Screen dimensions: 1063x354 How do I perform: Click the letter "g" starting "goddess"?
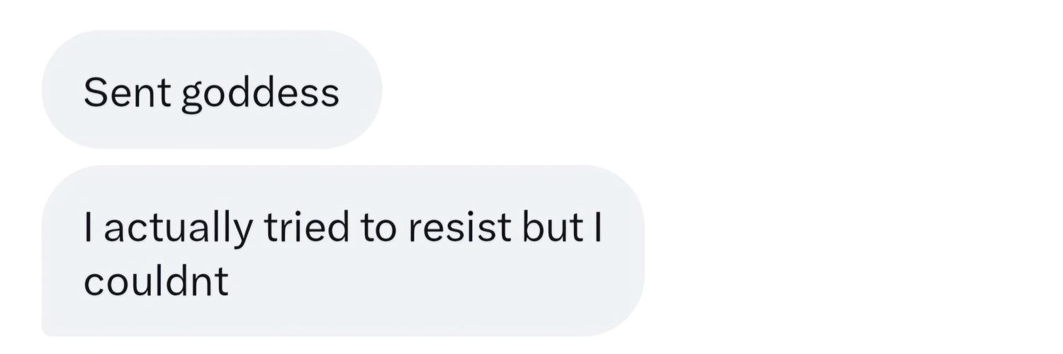click(190, 98)
